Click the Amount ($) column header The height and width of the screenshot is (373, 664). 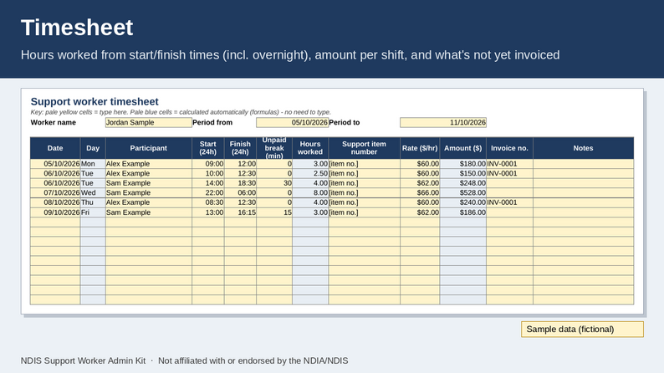click(x=462, y=148)
